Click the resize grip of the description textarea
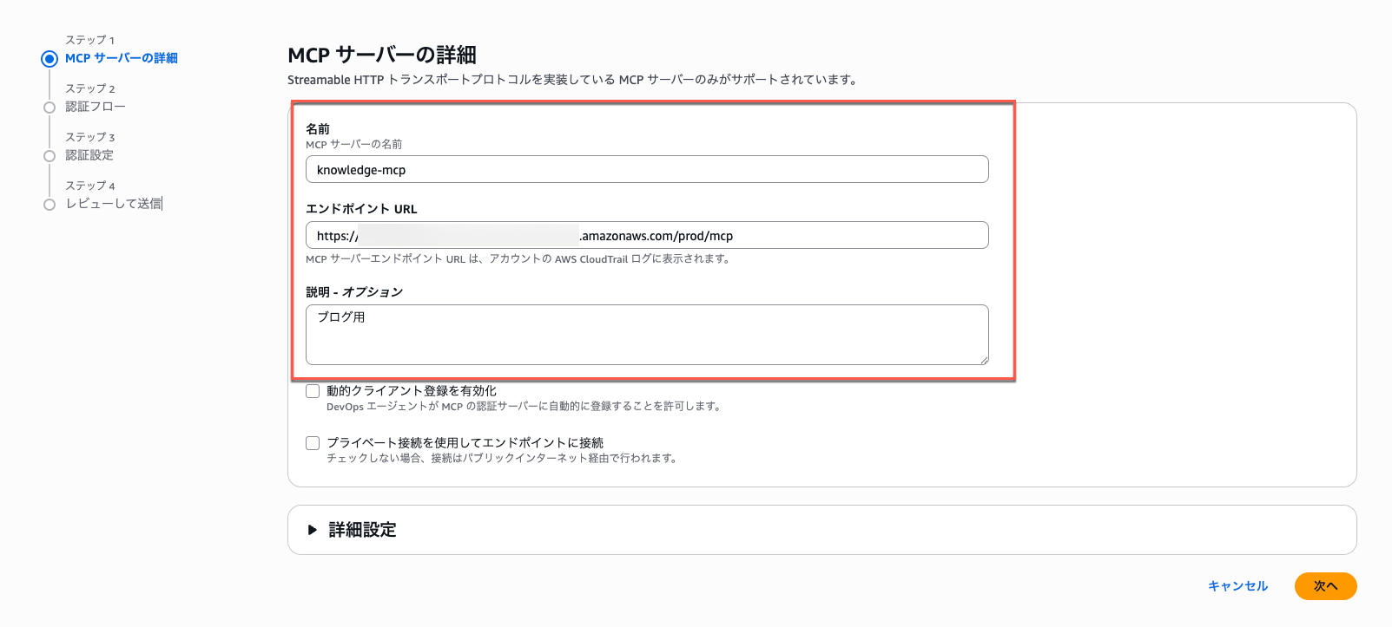1392x627 pixels. click(986, 362)
